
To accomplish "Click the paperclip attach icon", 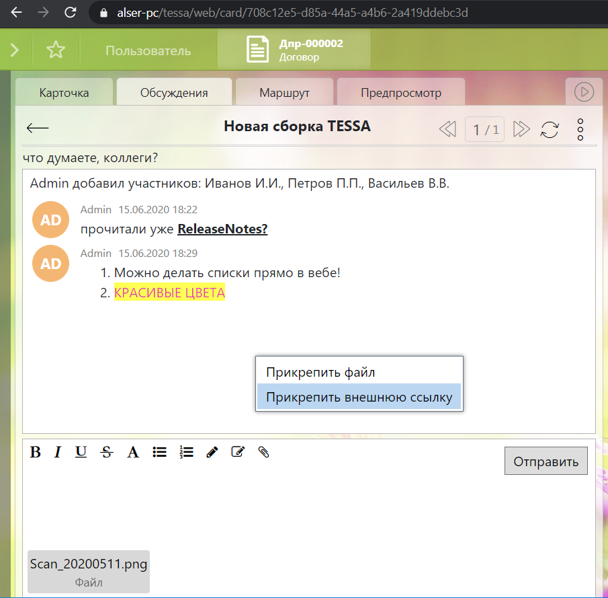I will [x=263, y=452].
